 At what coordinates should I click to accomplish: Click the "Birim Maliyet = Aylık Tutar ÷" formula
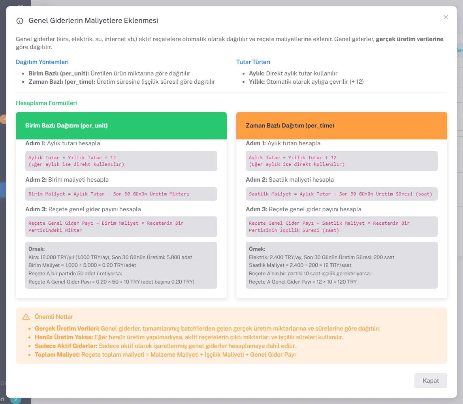(121, 194)
